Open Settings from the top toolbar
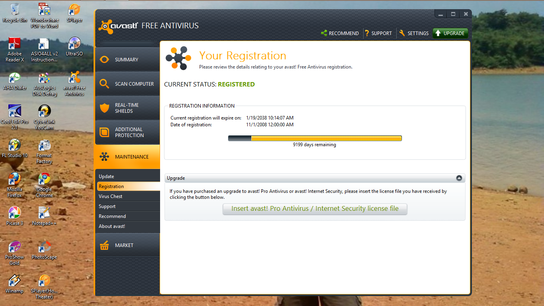544x306 pixels. click(x=414, y=33)
